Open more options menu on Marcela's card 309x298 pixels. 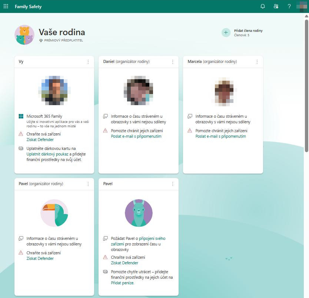tap(257, 62)
